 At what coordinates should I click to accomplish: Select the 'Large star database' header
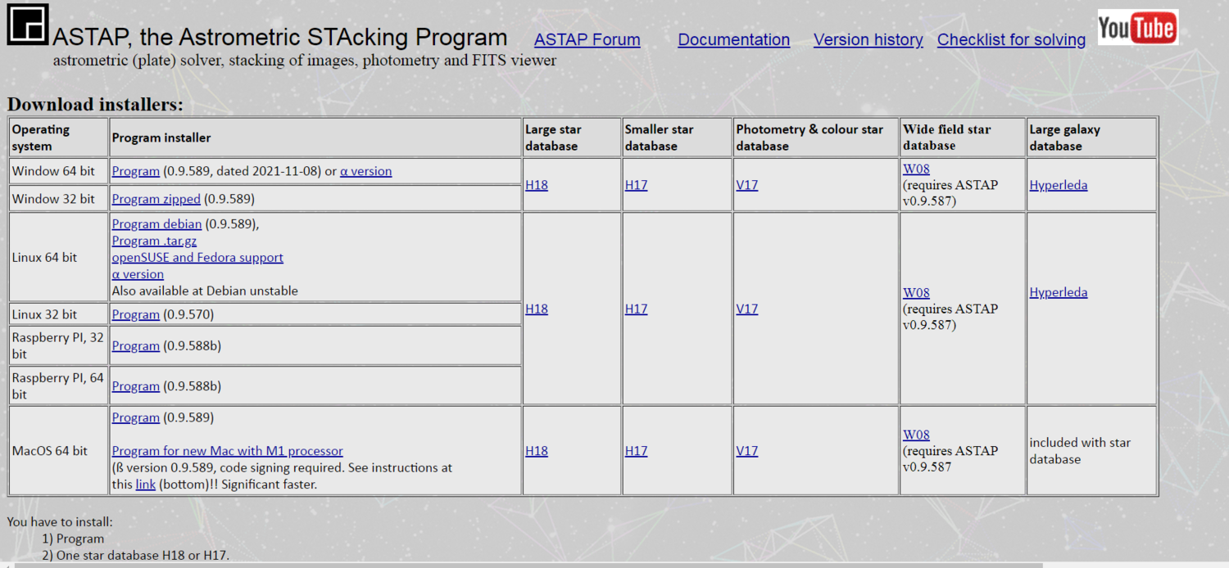(x=572, y=137)
